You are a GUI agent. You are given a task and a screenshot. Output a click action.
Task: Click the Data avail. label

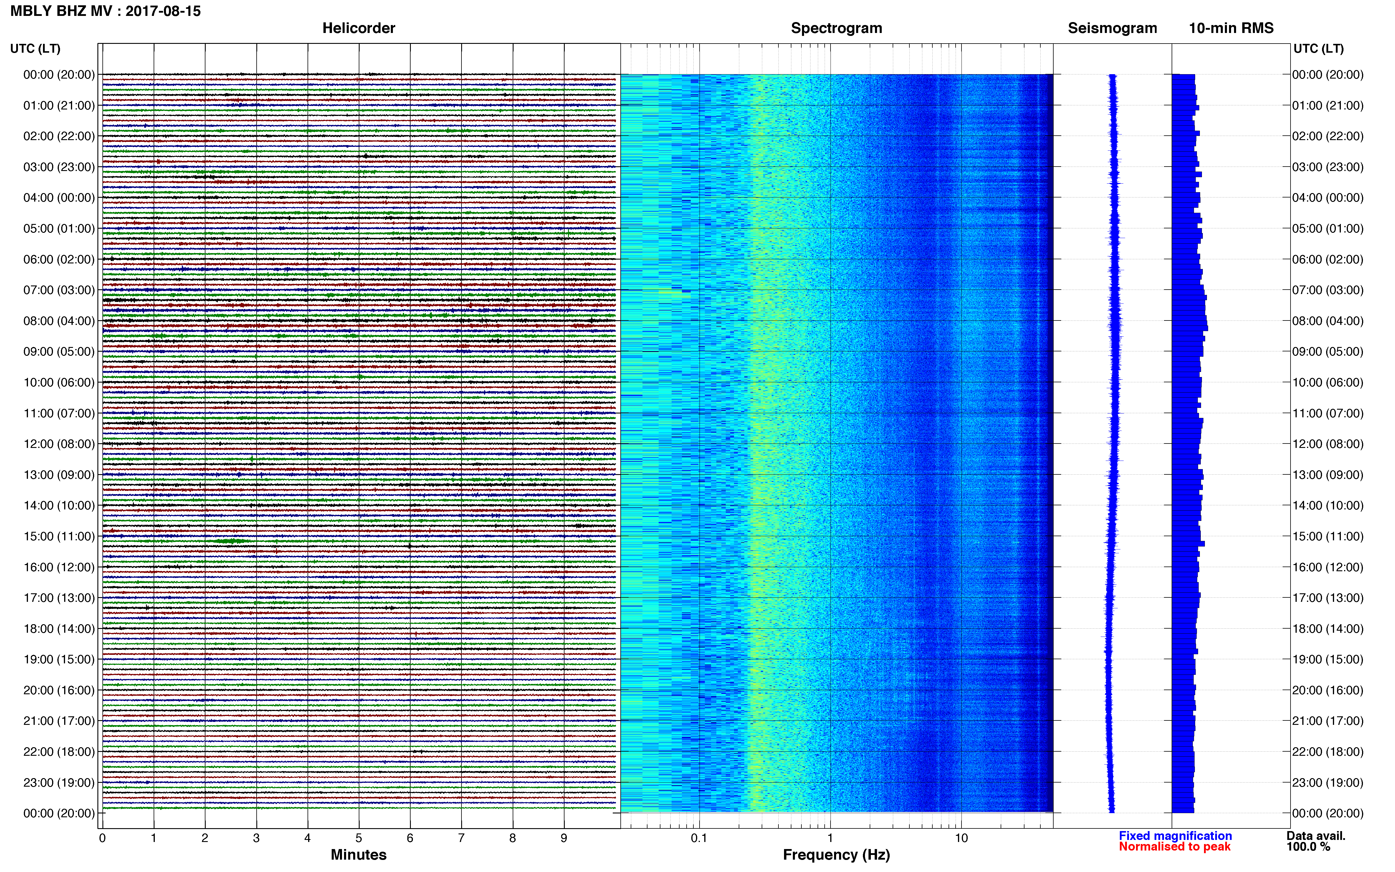(x=1316, y=836)
